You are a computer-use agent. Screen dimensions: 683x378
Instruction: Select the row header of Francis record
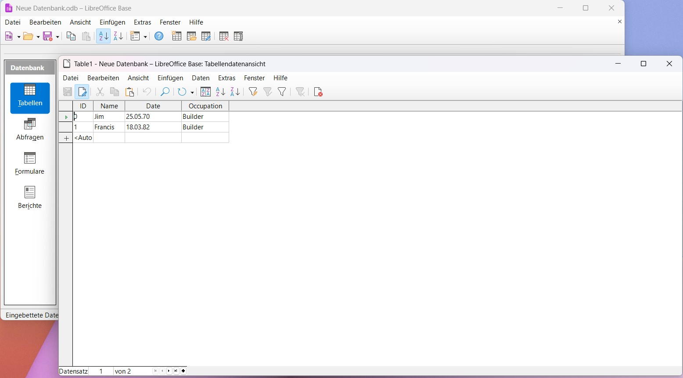click(66, 127)
